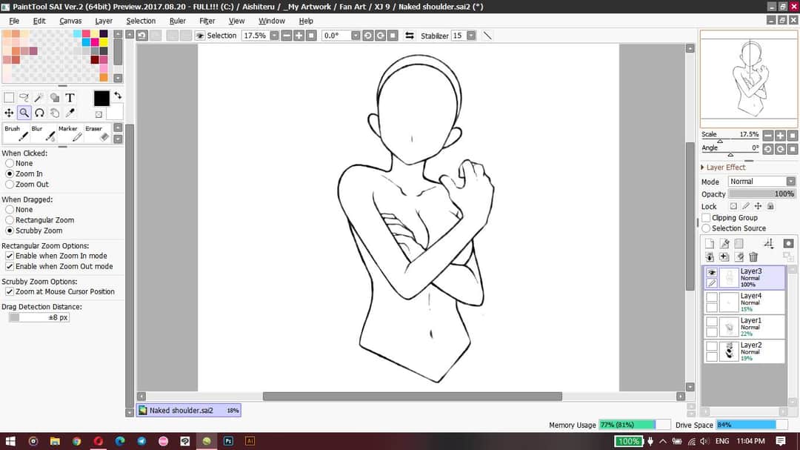Select the rotate canvas tool
800x450 pixels.
pos(39,113)
